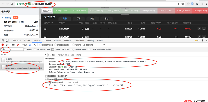Viewport: 208px width, 102px height.
Task: Close the request details pane
Action: click(x=46, y=55)
